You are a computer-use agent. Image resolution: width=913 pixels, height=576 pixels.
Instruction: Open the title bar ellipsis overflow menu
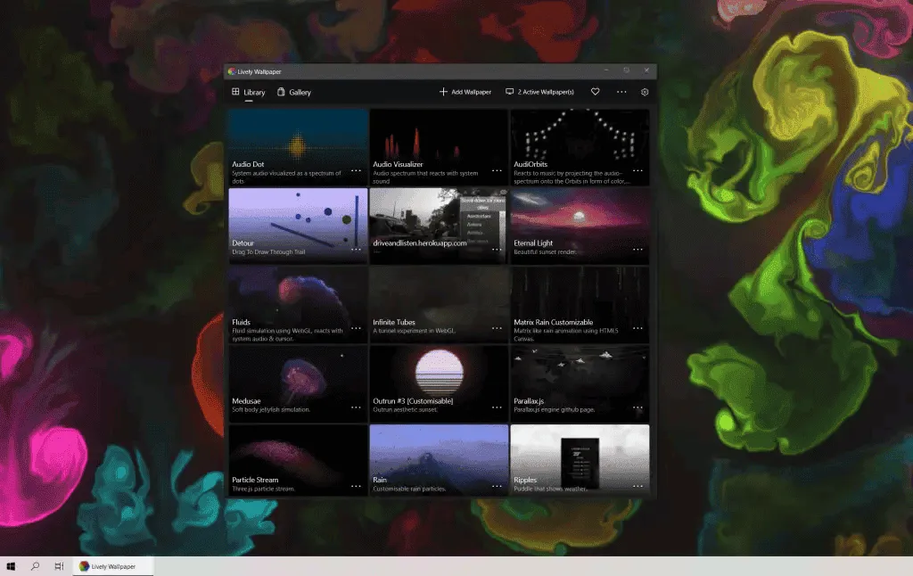point(621,92)
